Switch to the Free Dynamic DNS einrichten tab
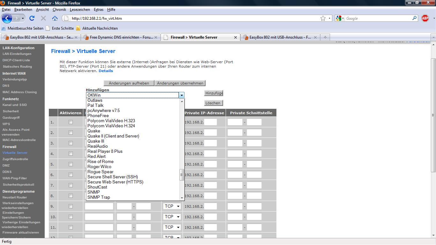The image size is (436, 245). pyautogui.click(x=121, y=37)
